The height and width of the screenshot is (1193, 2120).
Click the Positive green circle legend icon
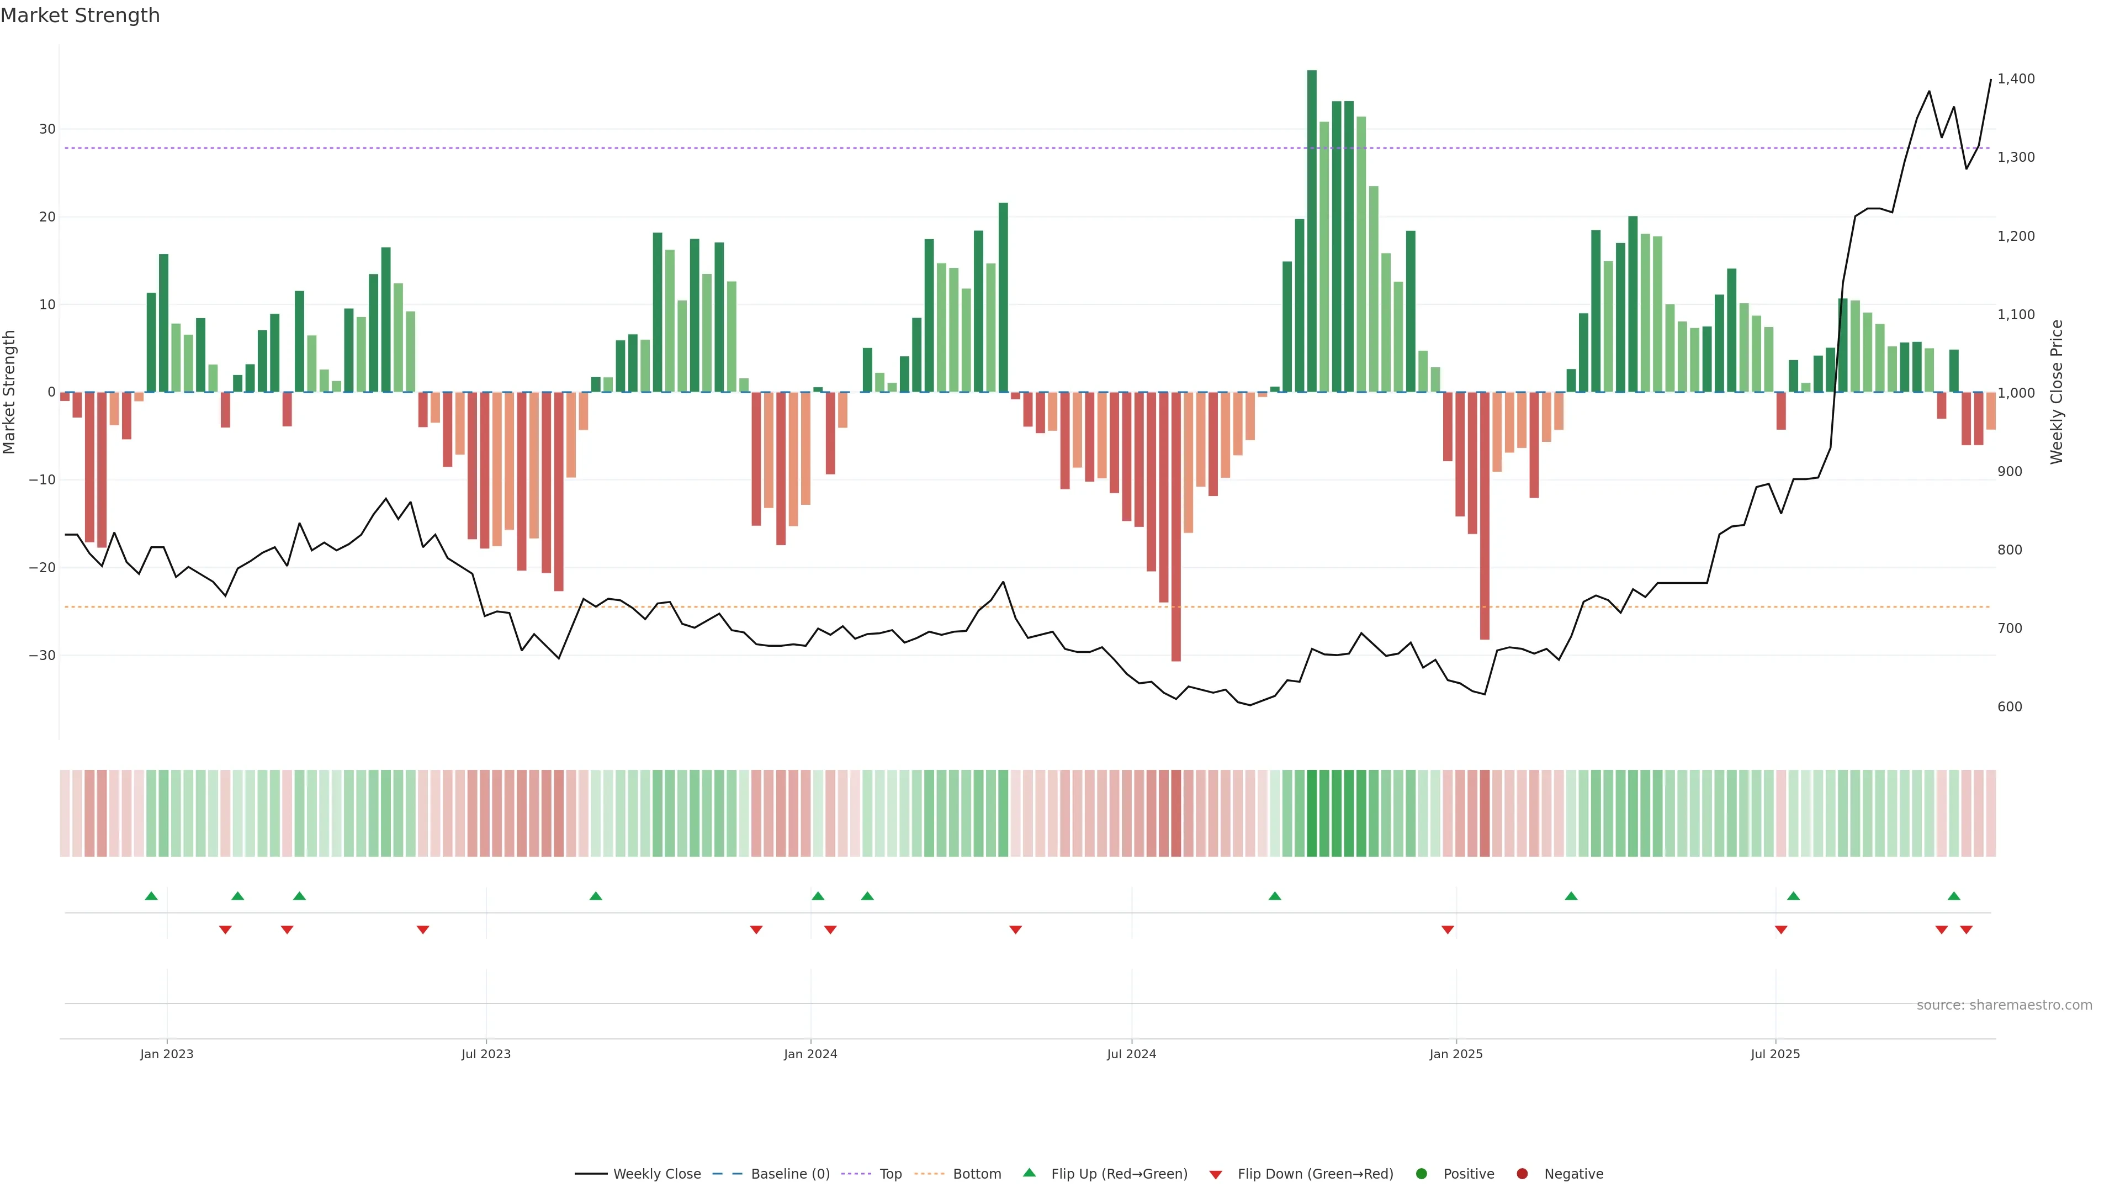pyautogui.click(x=1421, y=1174)
